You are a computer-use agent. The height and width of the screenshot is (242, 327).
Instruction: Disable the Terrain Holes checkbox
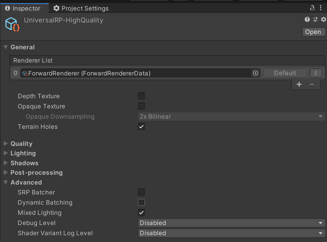pyautogui.click(x=141, y=127)
